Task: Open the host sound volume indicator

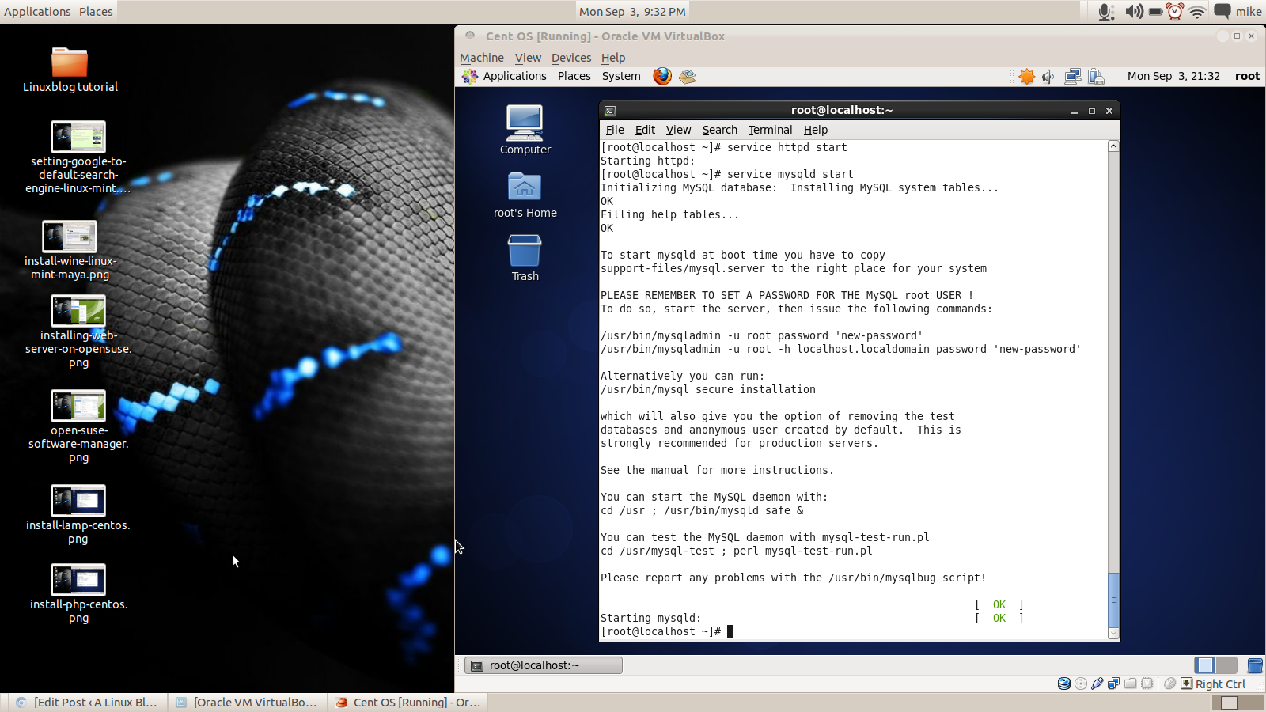Action: pos(1134,11)
